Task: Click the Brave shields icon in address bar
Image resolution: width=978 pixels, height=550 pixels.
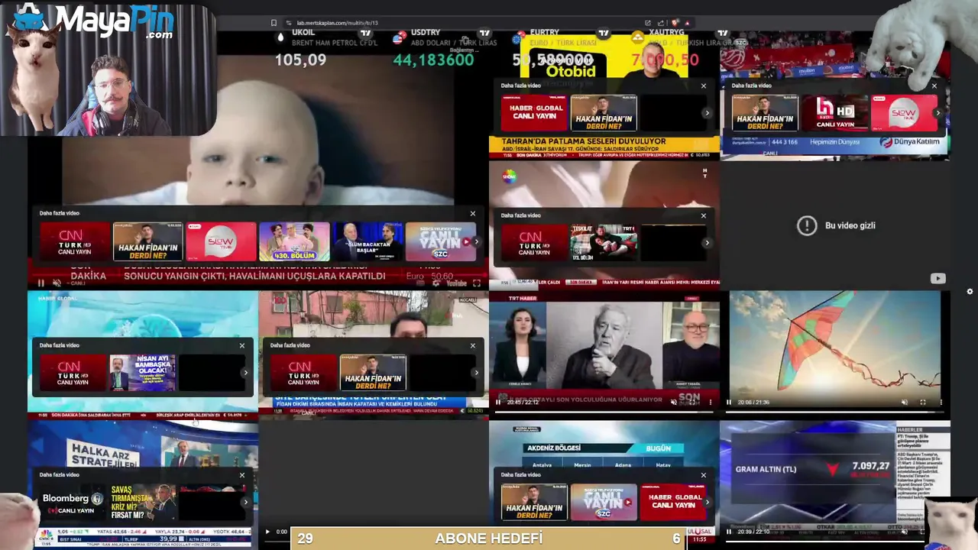Action: coord(675,23)
